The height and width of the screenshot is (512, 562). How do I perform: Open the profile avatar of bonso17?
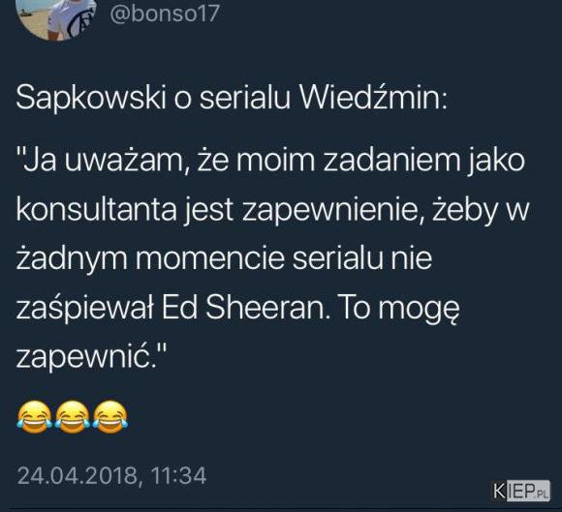point(56,16)
